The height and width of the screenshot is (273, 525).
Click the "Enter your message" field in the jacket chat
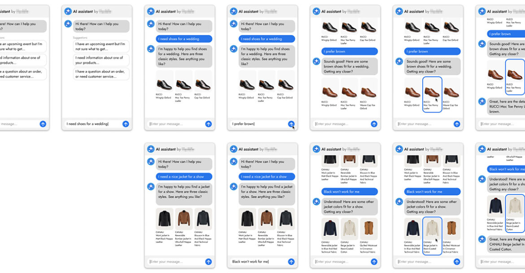tap(175, 261)
